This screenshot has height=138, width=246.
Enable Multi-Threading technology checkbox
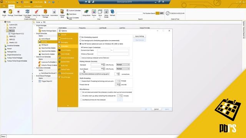click(x=81, y=81)
